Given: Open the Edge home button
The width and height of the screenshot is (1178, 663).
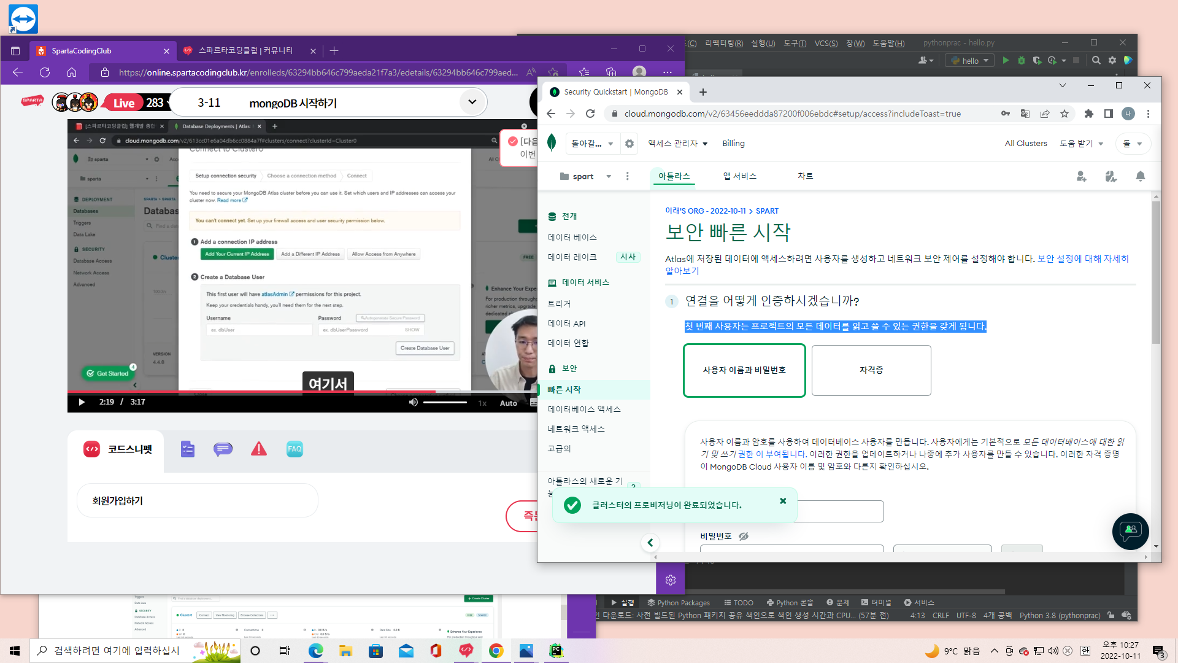Looking at the screenshot, I should 72,72.
